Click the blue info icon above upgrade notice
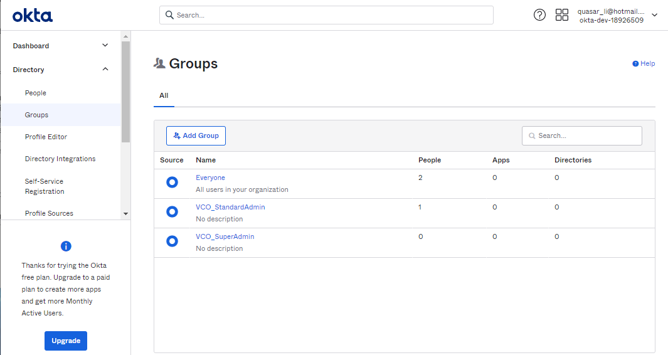 coord(66,246)
